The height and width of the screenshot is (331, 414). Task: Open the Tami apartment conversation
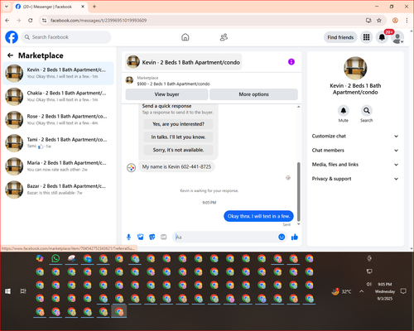tap(58, 143)
